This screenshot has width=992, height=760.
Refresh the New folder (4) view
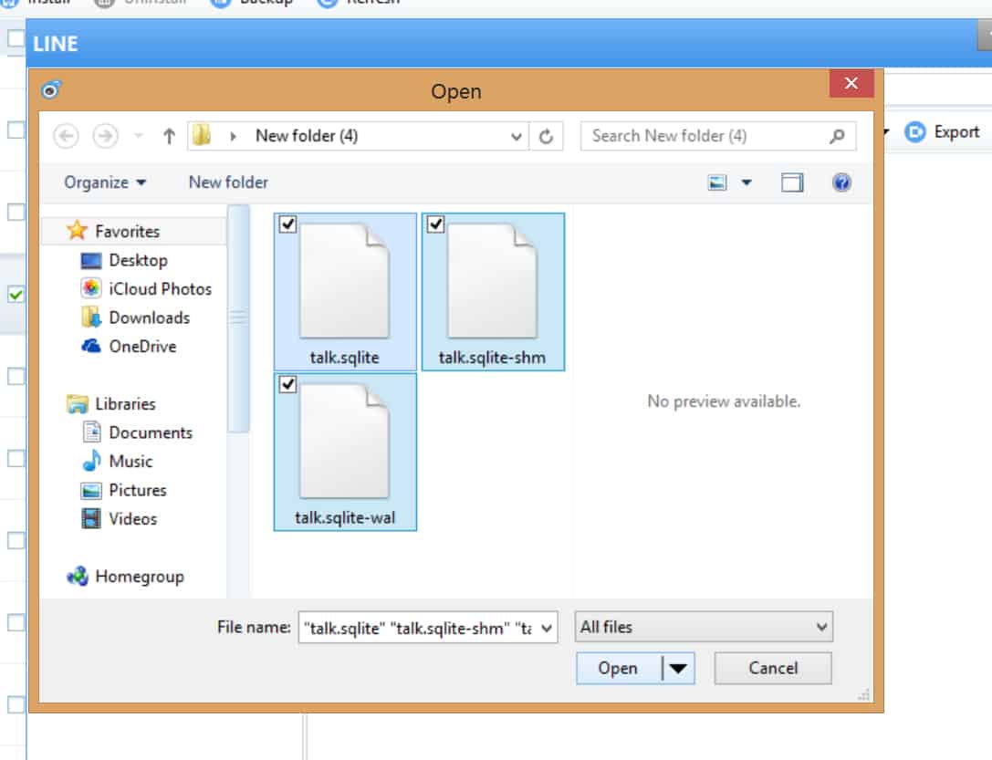pyautogui.click(x=546, y=136)
